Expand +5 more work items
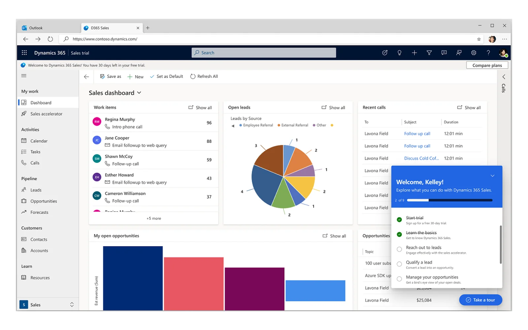This screenshot has width=528, height=330. [x=154, y=218]
